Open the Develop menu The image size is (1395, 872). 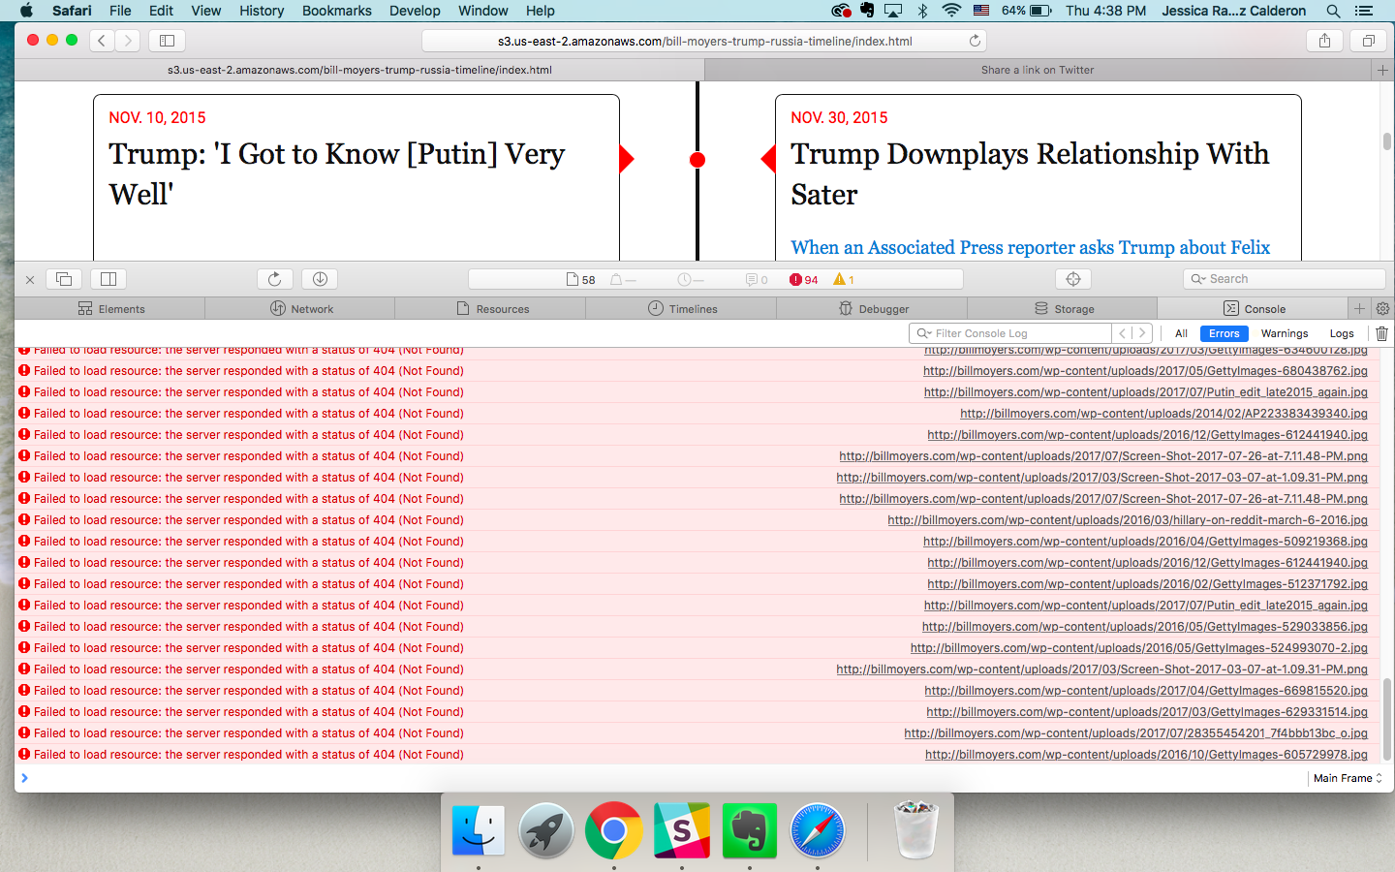415,11
